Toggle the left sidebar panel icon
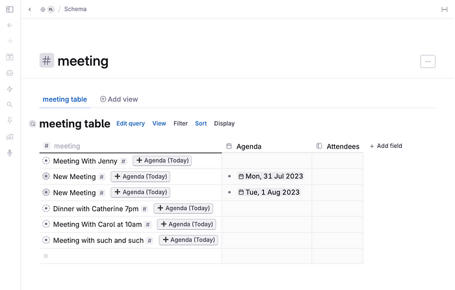455x290 pixels. pyautogui.click(x=9, y=9)
